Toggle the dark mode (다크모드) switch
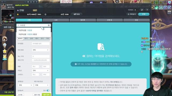The width and height of the screenshot is (172, 96). tap(135, 10)
